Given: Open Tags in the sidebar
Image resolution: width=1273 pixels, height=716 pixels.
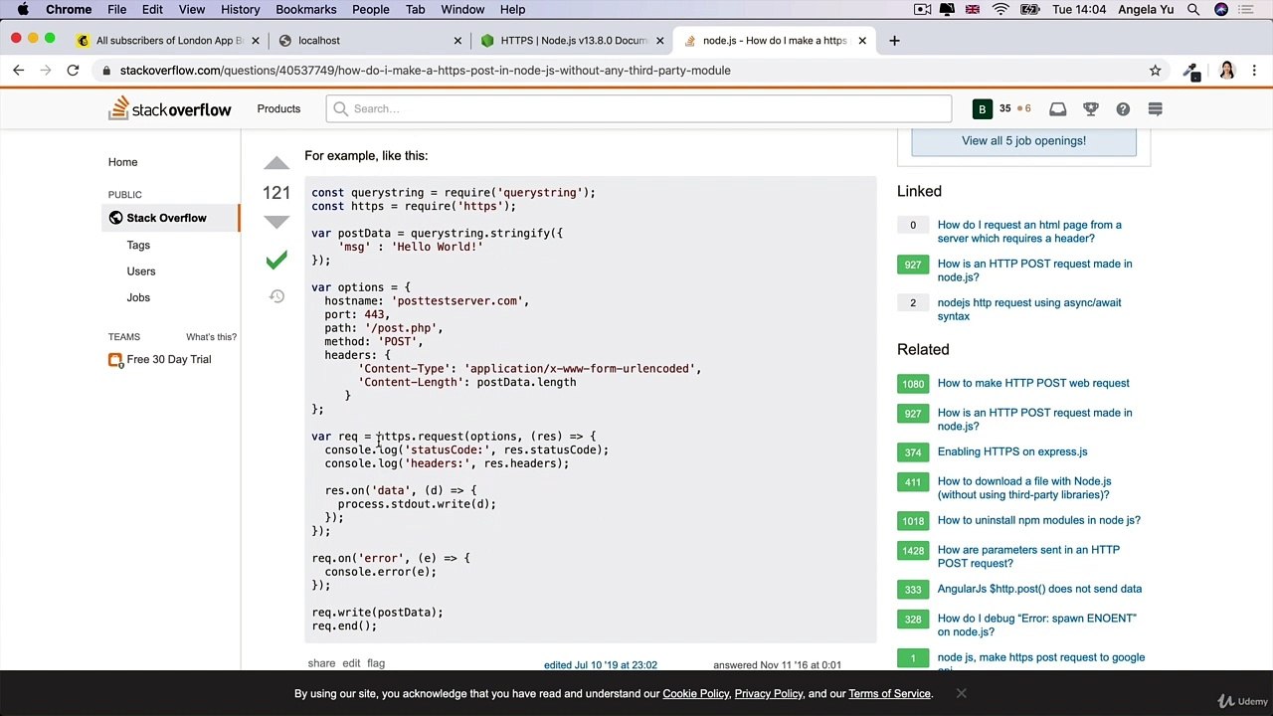Looking at the screenshot, I should click(x=138, y=245).
